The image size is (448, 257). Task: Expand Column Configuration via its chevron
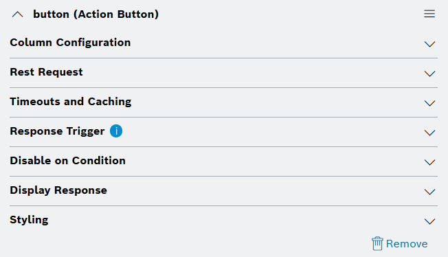click(429, 44)
